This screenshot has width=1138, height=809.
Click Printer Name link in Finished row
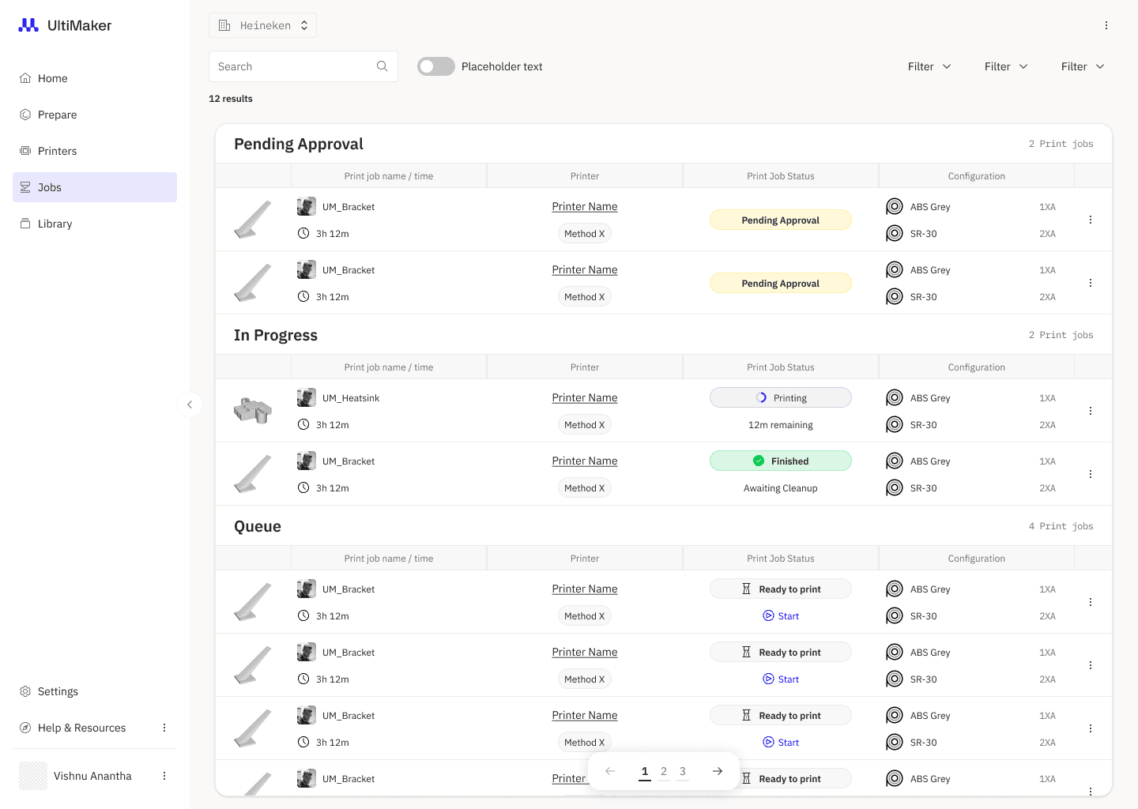[x=585, y=461]
